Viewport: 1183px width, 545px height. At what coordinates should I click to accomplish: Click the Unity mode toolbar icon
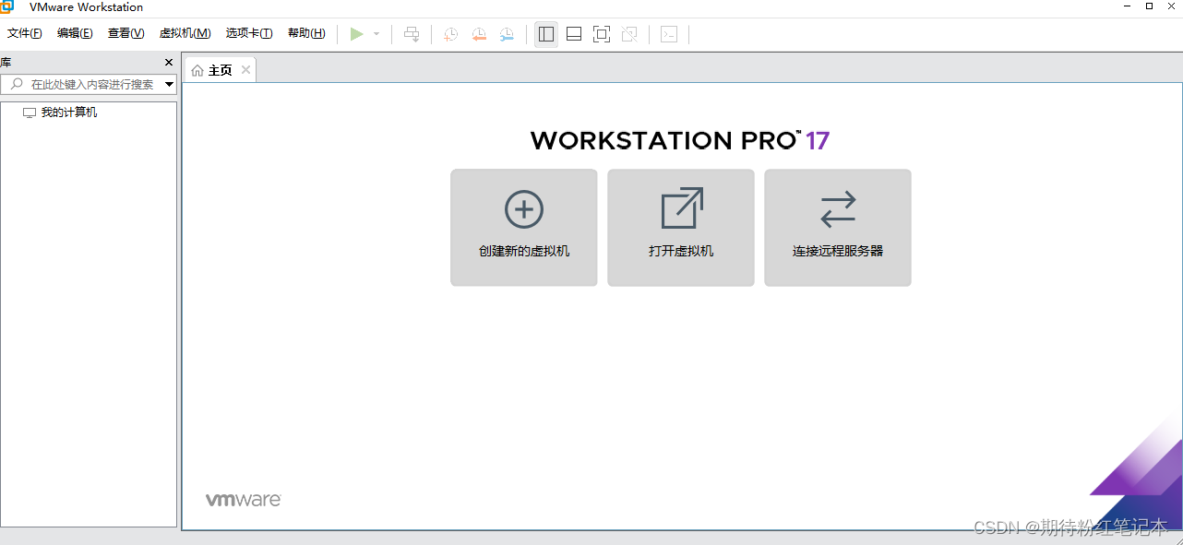pos(629,34)
